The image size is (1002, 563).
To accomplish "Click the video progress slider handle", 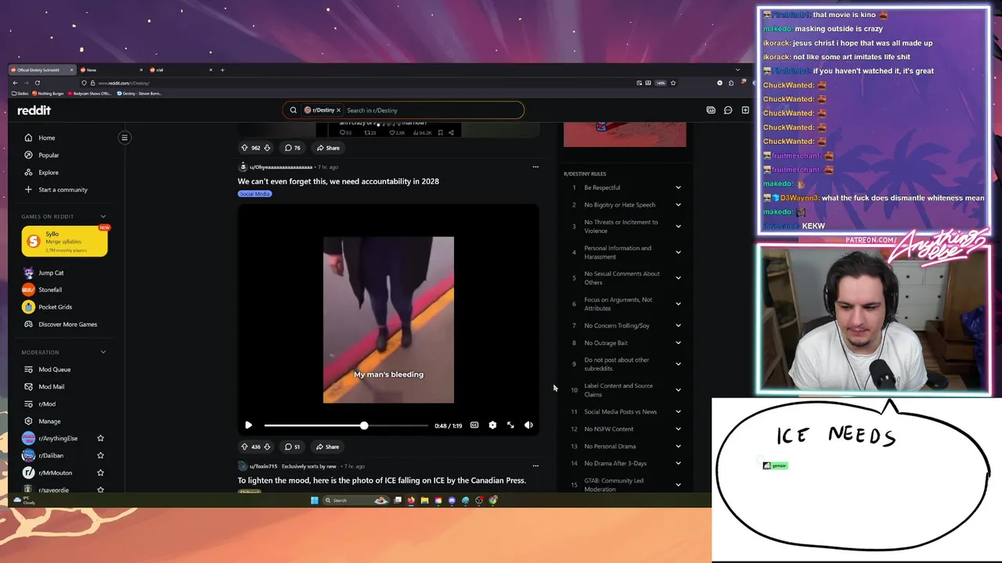I will click(x=364, y=425).
